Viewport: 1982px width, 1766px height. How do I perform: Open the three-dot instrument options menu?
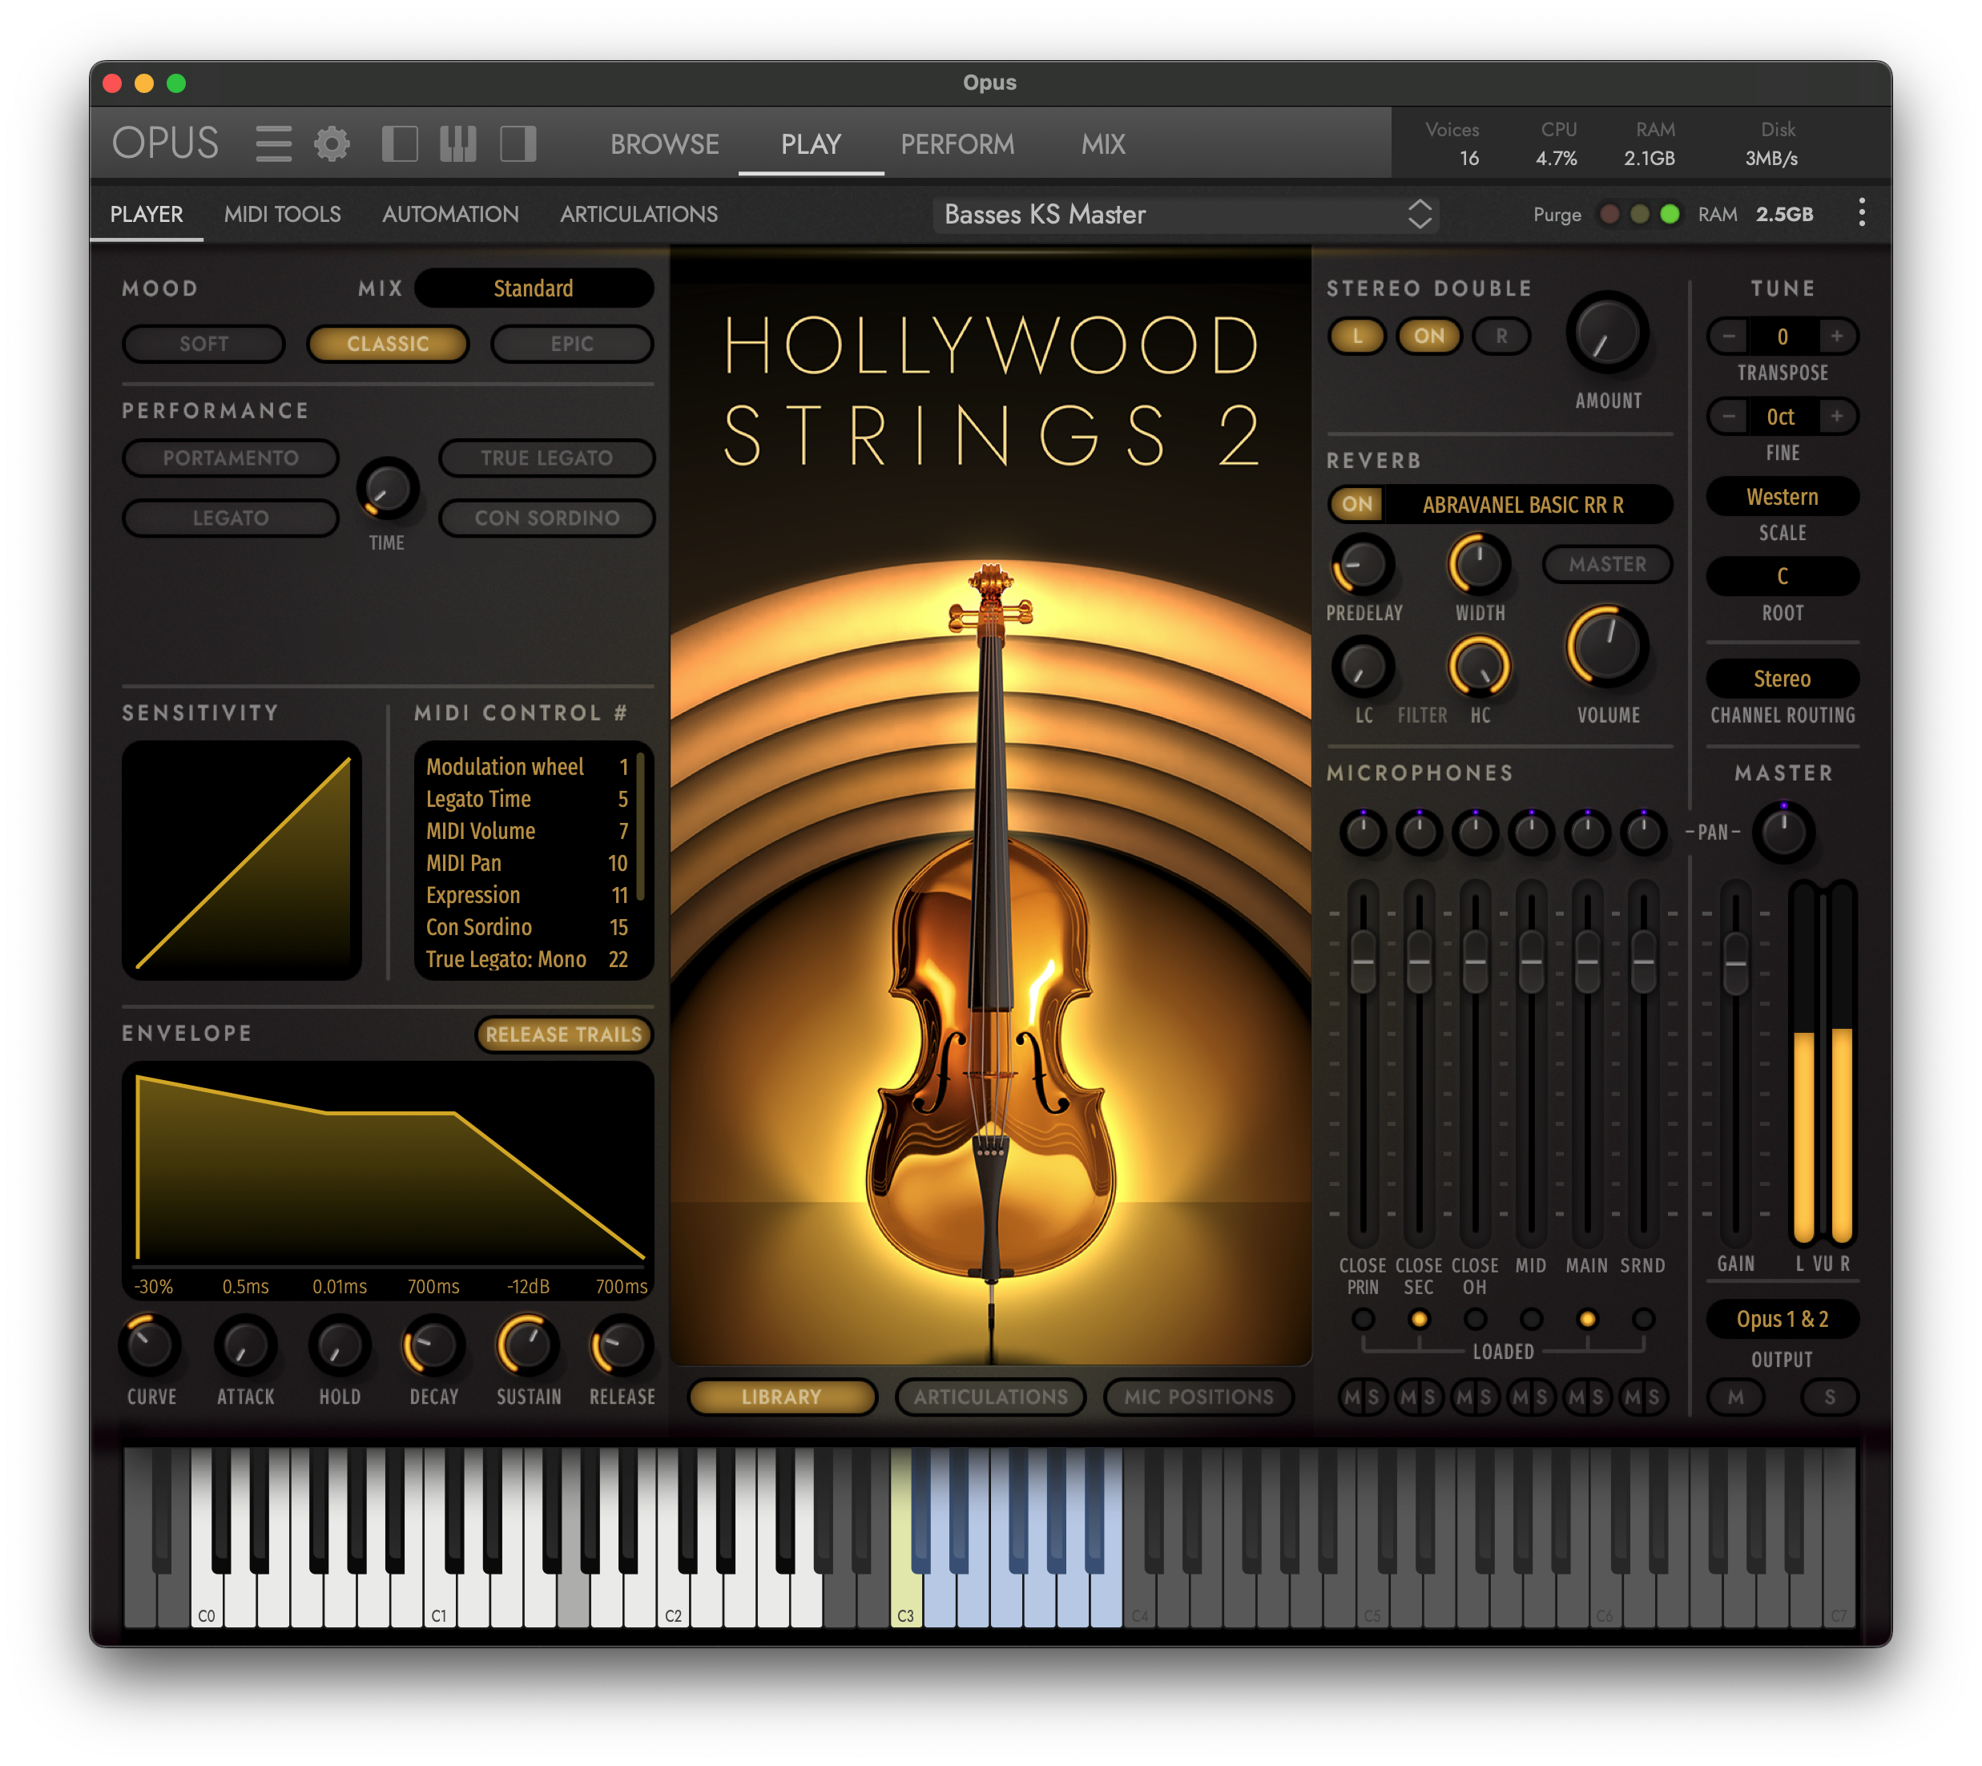[x=1861, y=212]
